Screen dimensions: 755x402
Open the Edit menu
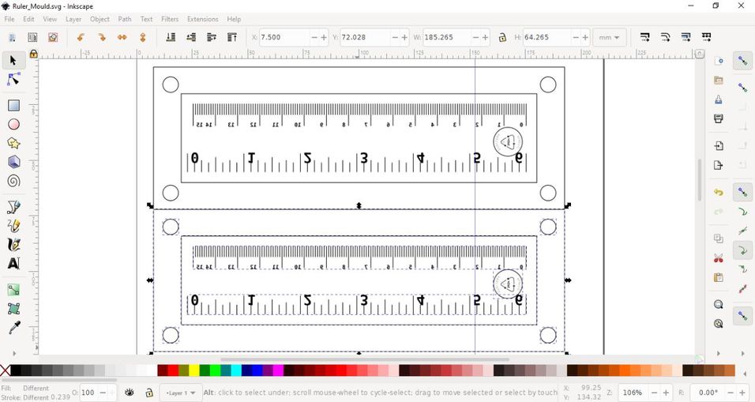28,19
